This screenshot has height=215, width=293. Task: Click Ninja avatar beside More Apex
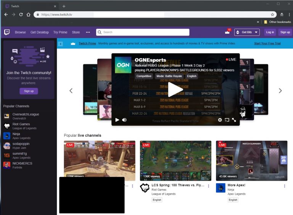pos(221,188)
